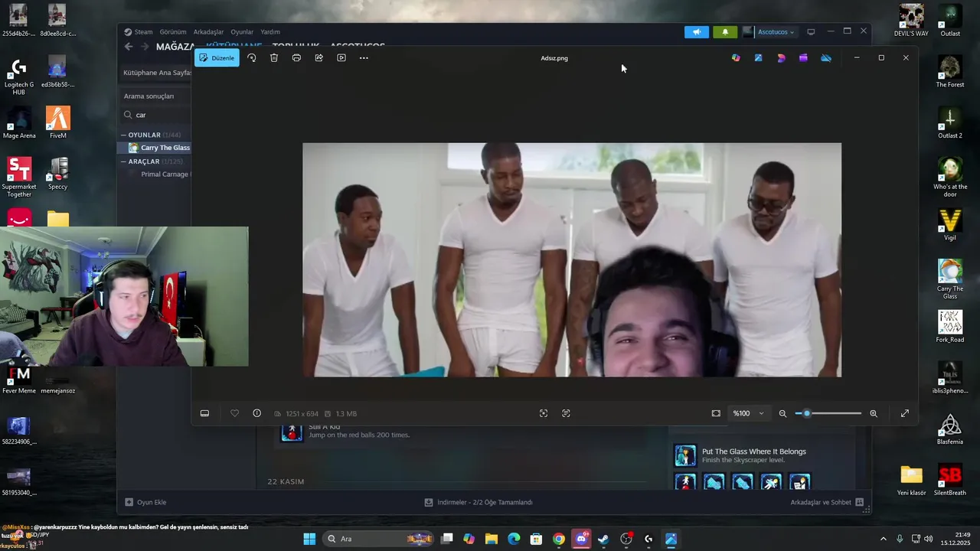Open the Oyunlar menu in Steam
The width and height of the screenshot is (980, 551).
(242, 32)
